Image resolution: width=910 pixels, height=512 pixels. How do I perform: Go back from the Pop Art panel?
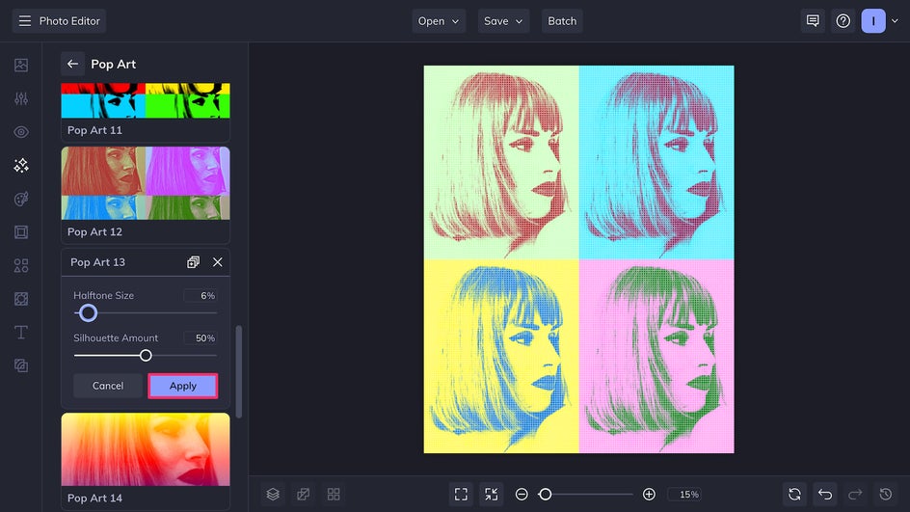coord(72,64)
